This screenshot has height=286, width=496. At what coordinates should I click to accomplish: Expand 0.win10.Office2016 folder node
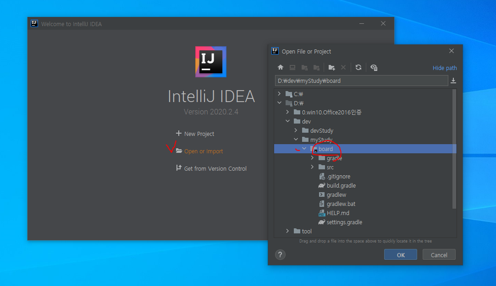coord(287,112)
